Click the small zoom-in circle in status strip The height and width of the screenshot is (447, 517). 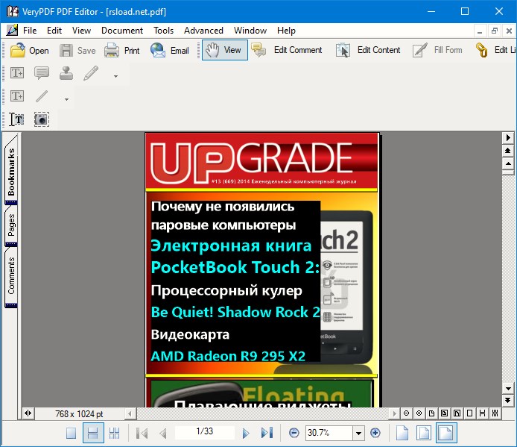click(419, 413)
